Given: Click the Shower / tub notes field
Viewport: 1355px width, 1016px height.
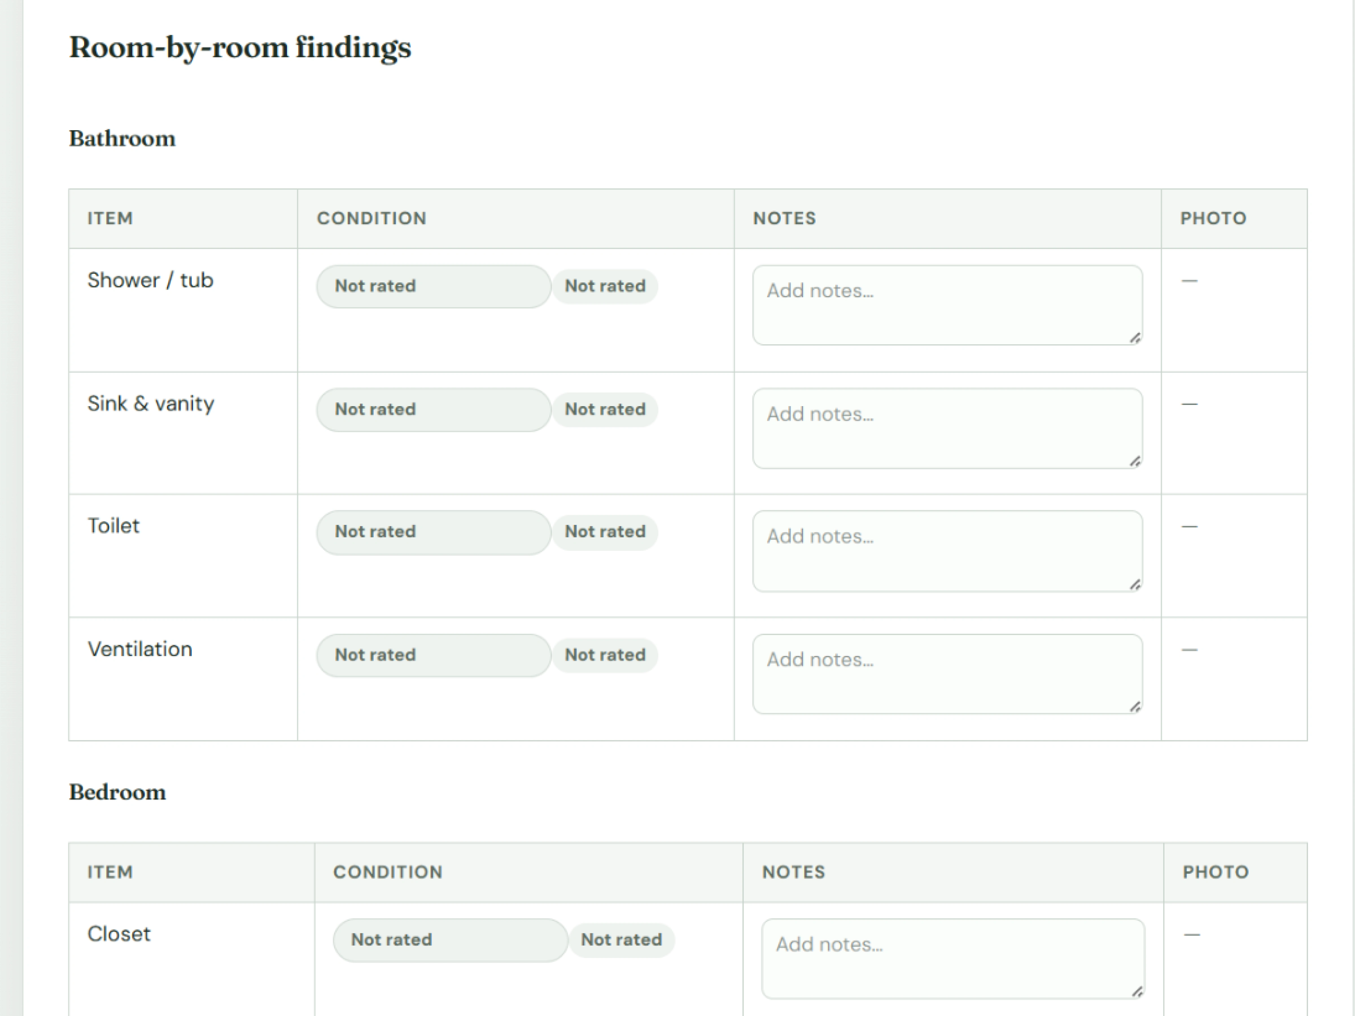Looking at the screenshot, I should pos(948,305).
